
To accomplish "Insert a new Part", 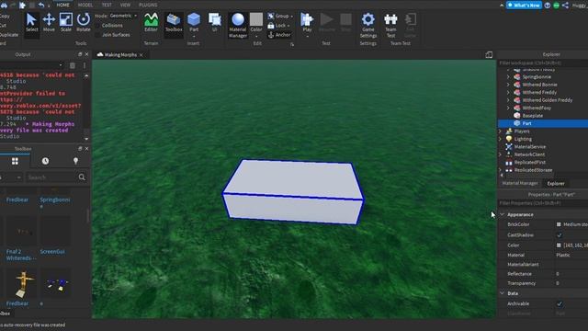I will pos(194,22).
